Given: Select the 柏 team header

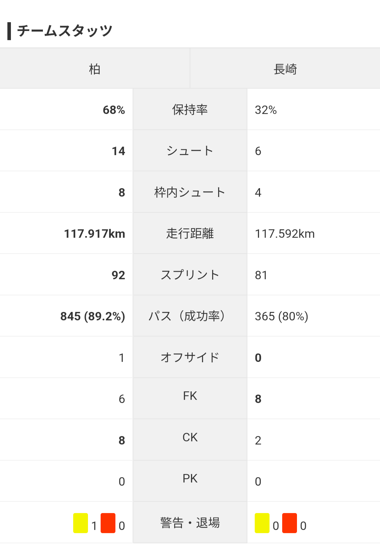Looking at the screenshot, I should click(x=95, y=69).
